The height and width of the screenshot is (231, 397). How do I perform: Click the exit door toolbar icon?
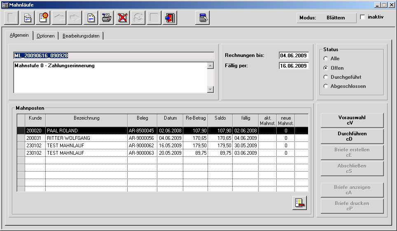tap(170, 18)
